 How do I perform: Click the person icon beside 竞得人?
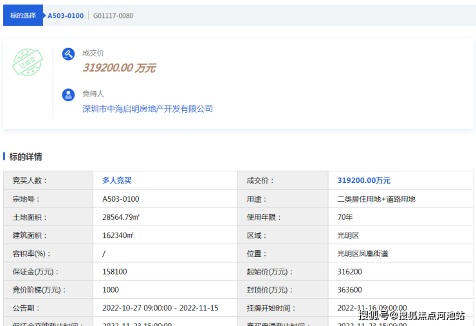tap(68, 95)
